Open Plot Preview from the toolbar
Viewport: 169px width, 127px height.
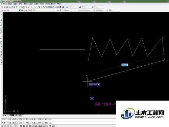coord(12,7)
